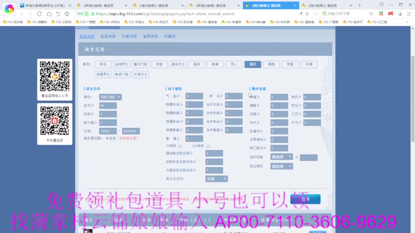
Task: Go to browser home page icon
Action: (x=49, y=14)
